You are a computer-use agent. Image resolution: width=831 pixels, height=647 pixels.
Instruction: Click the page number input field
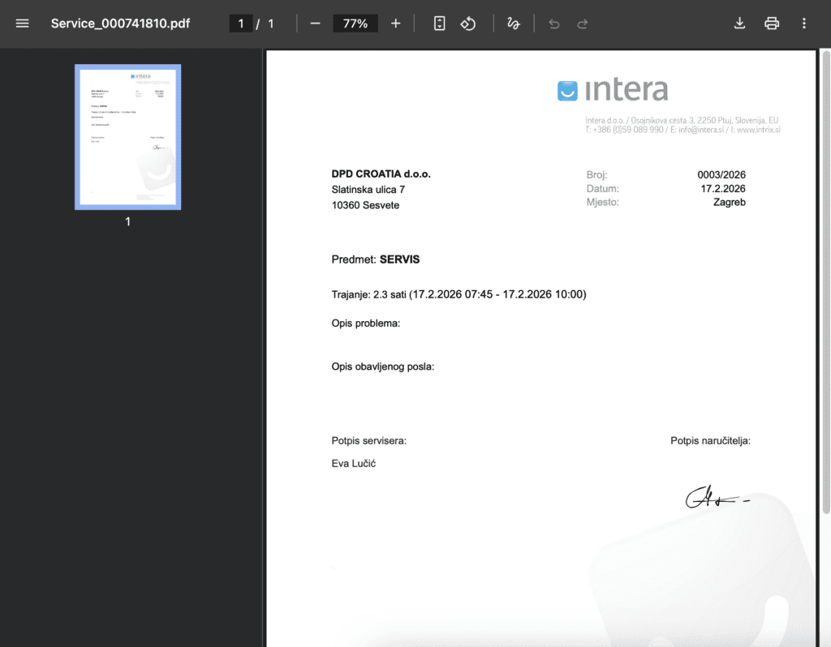click(x=240, y=24)
